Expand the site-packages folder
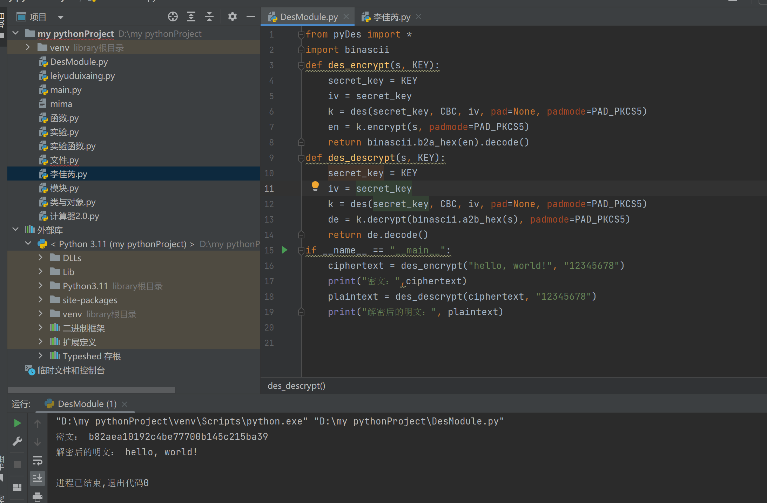This screenshot has height=503, width=767. [x=41, y=300]
